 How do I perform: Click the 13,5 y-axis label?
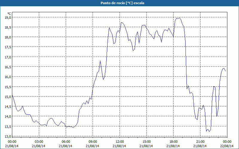(x=8, y=126)
